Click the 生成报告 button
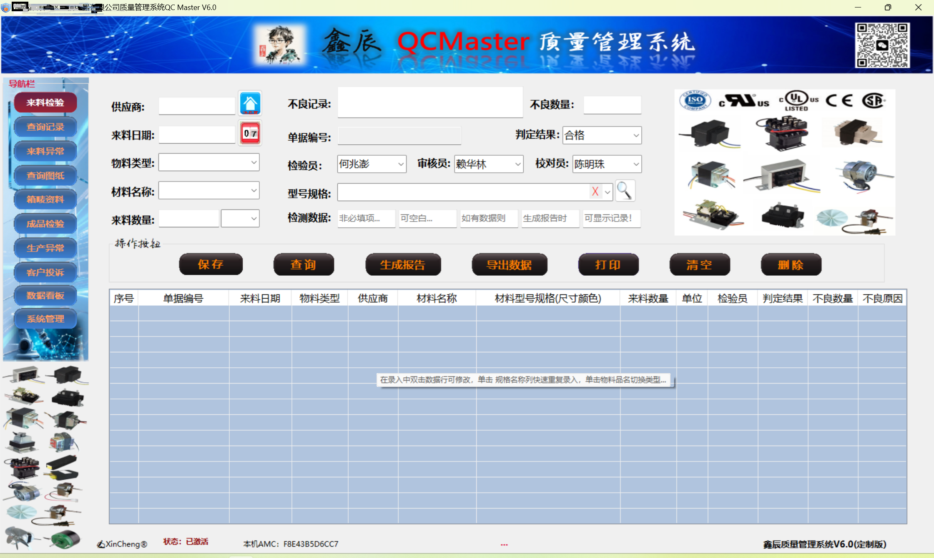 point(402,265)
